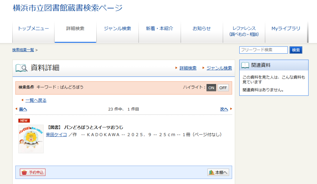The image size is (317, 184).
Task: Switch to the 詳細検索 tab
Action: point(75,29)
